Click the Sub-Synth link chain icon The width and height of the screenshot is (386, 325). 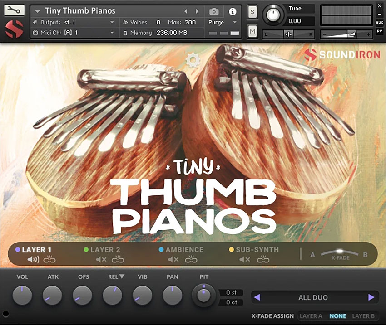(263, 259)
